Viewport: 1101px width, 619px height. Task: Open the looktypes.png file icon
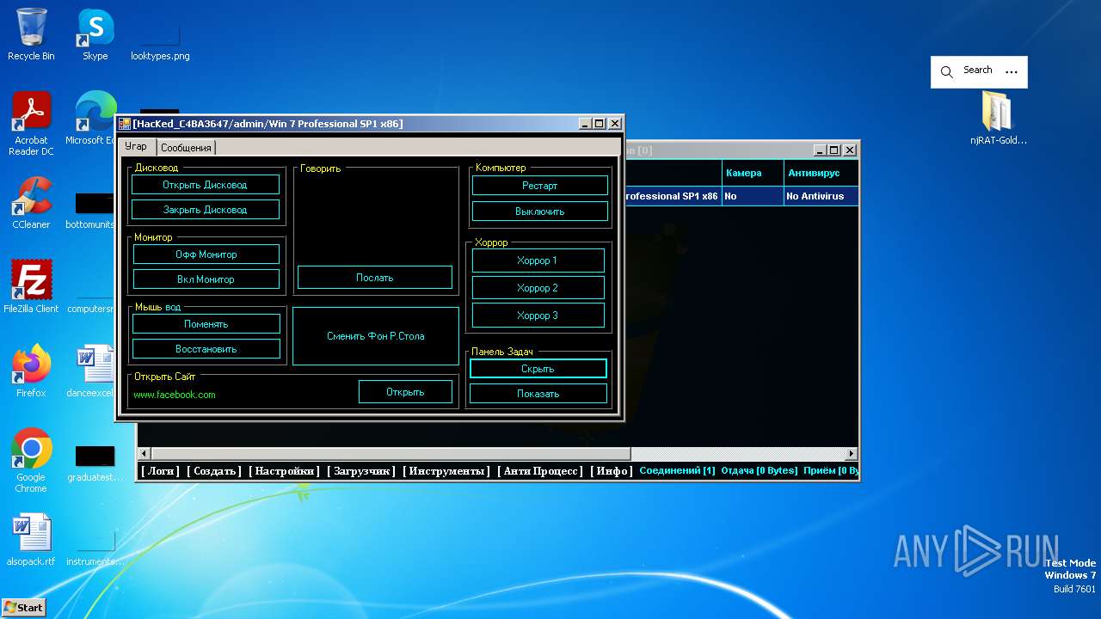pos(160,41)
